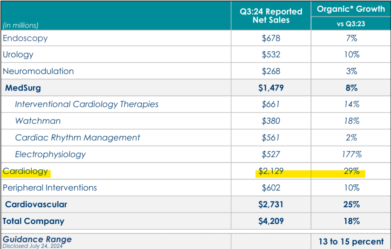Click Total Company organic growth 18%

pos(352,221)
